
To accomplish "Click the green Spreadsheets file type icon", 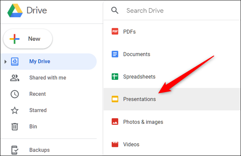I will (x=115, y=77).
